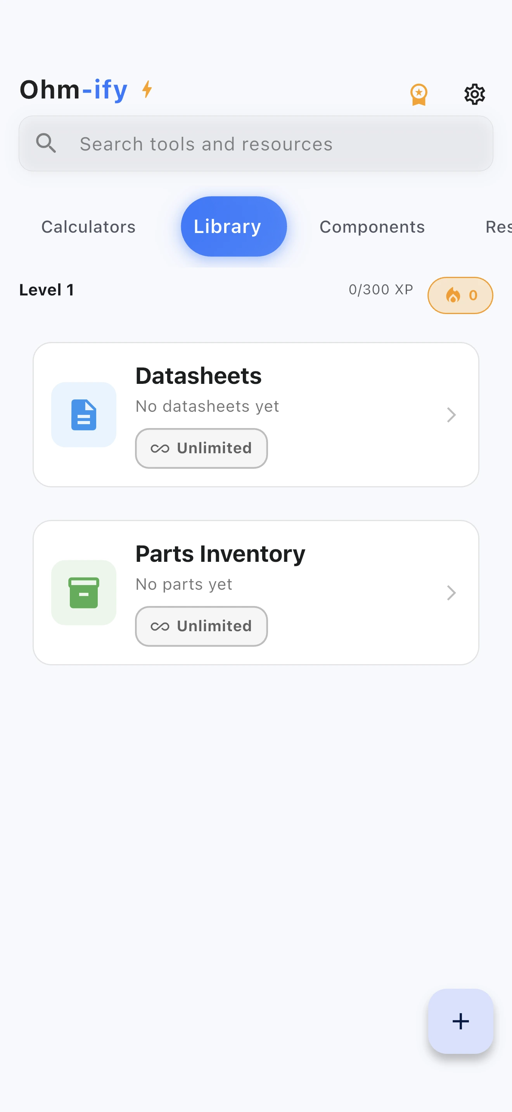Image resolution: width=512 pixels, height=1112 pixels.
Task: Open the settings gear
Action: pyautogui.click(x=474, y=94)
